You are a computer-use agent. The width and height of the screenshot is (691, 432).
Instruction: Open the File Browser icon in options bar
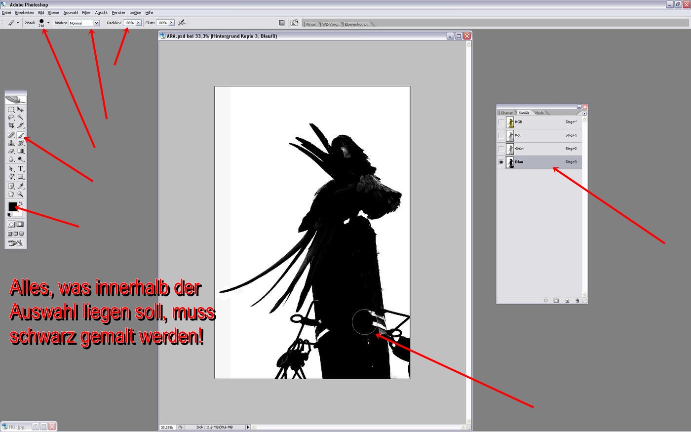pyautogui.click(x=294, y=23)
